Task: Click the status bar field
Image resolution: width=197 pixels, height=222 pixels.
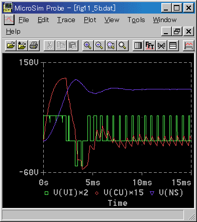Action: 93,214
